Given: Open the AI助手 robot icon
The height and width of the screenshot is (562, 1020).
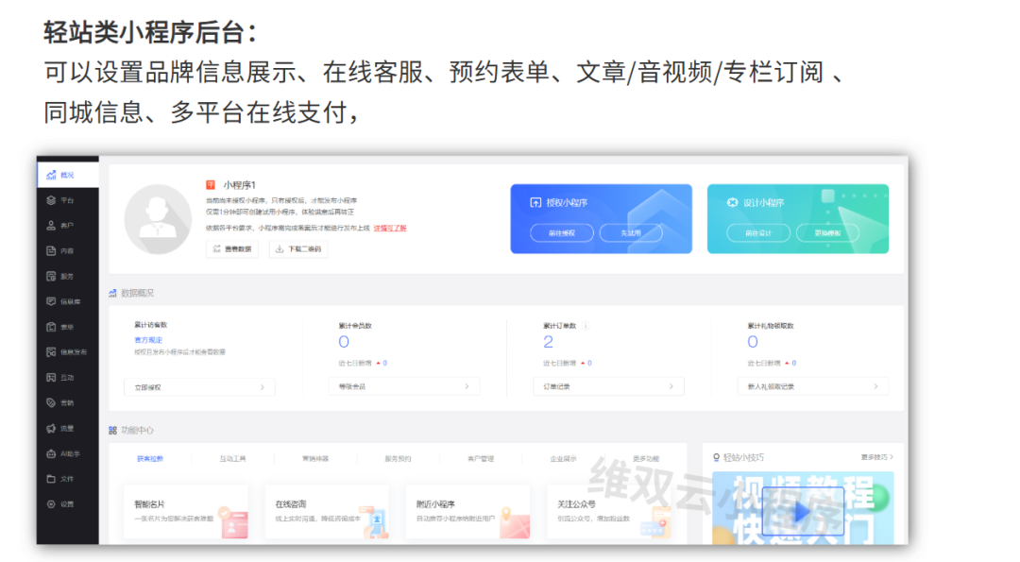Looking at the screenshot, I should [52, 453].
